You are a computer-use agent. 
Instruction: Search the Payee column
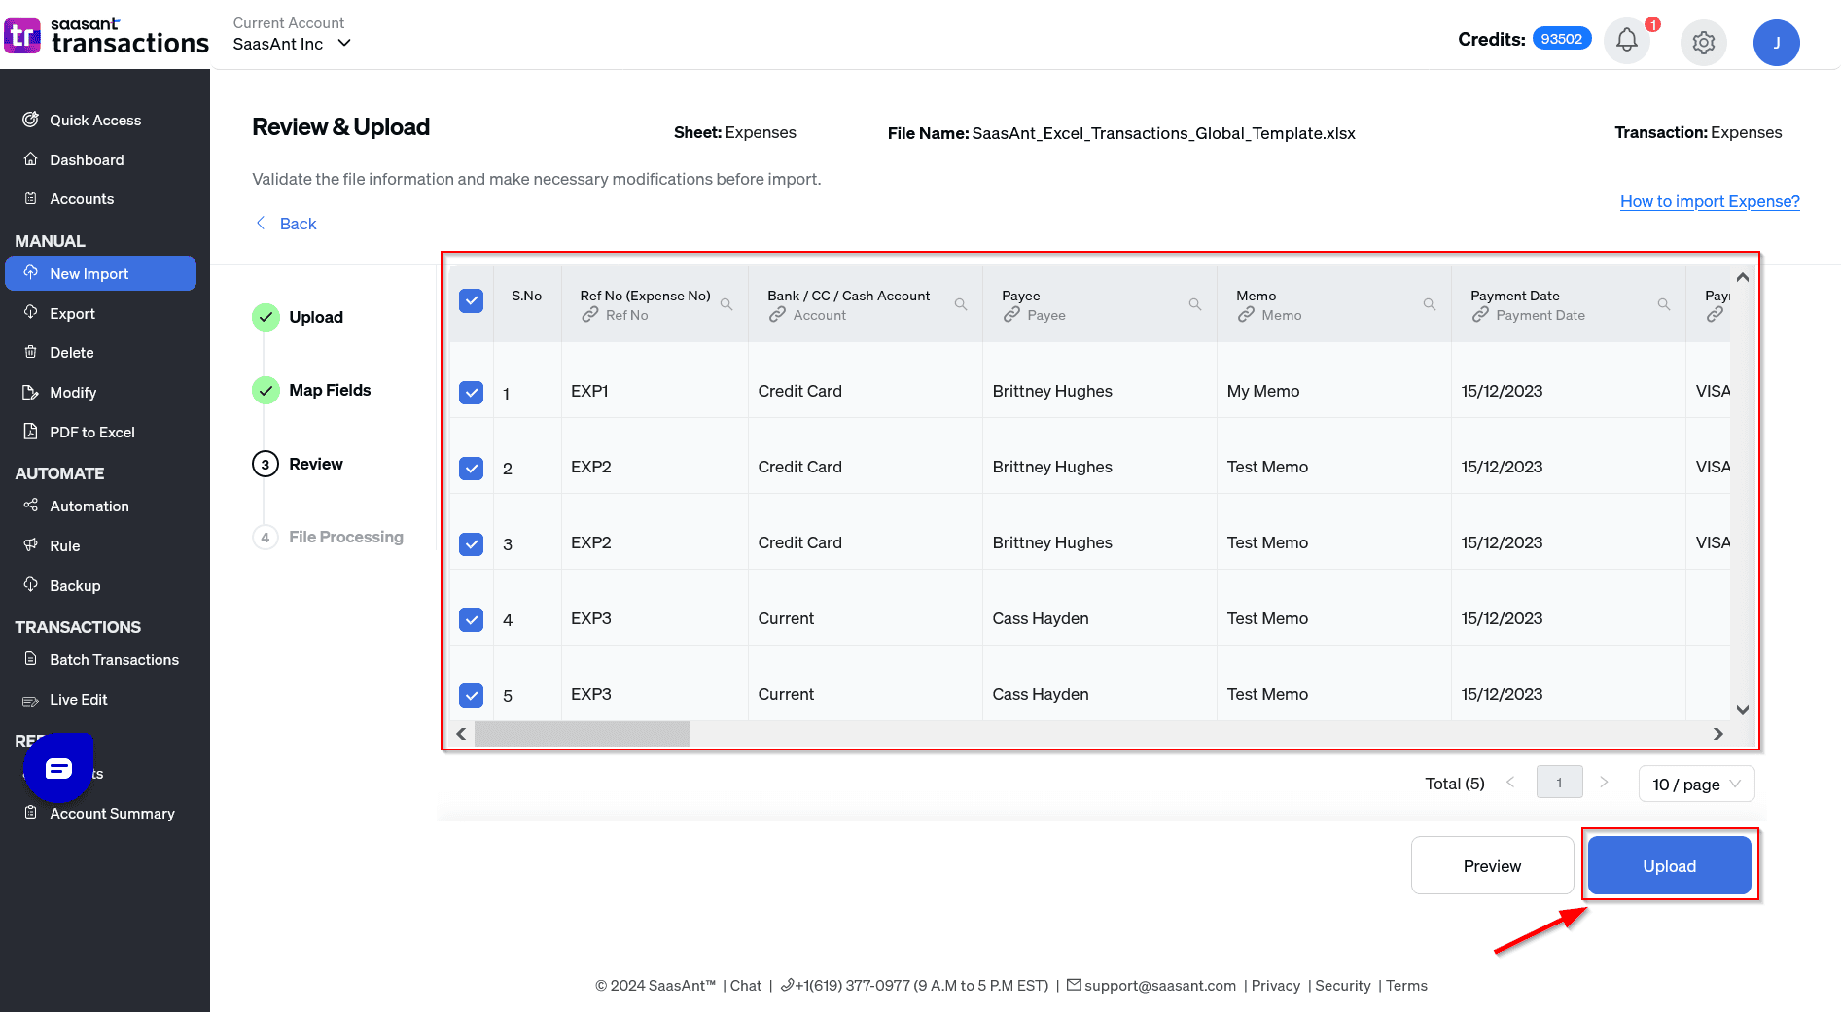1195,304
